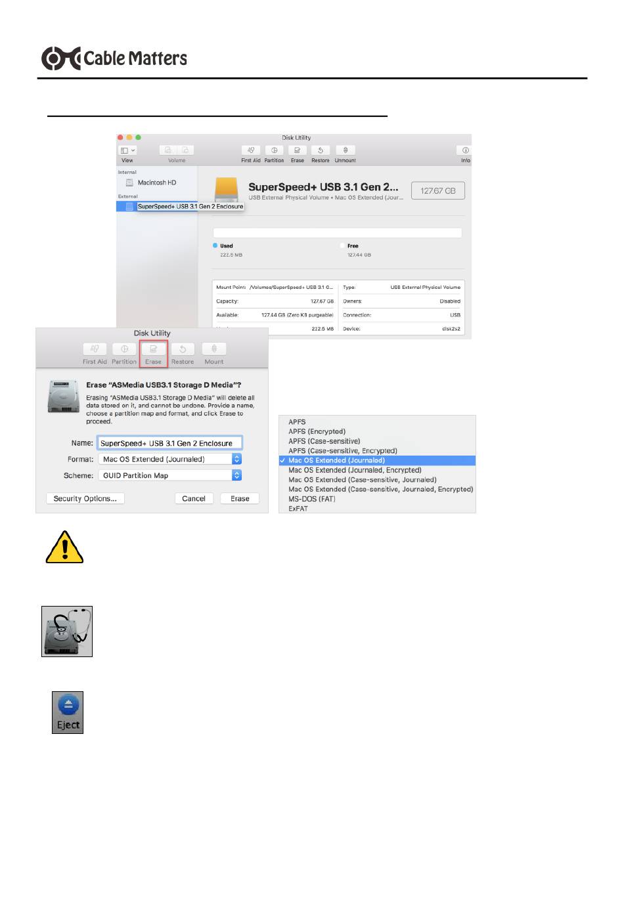Screen dimensions: 624x921
Task: Click the "Available:" row
Action: pyautogui.click(x=275, y=315)
